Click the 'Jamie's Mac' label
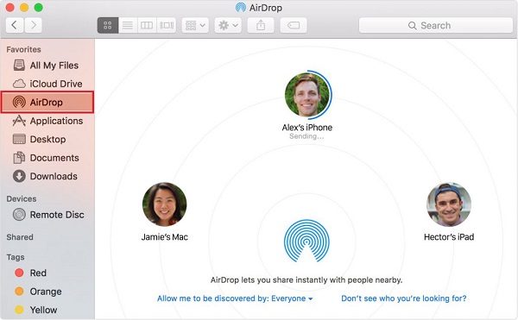The width and height of the screenshot is (518, 320). click(x=165, y=237)
